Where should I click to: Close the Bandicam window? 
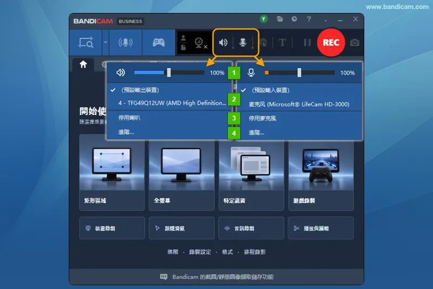(356, 19)
